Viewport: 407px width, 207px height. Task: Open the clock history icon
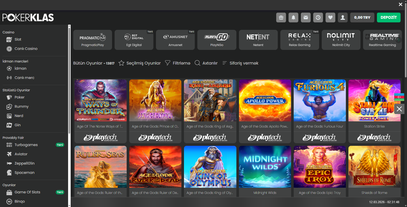(x=318, y=17)
